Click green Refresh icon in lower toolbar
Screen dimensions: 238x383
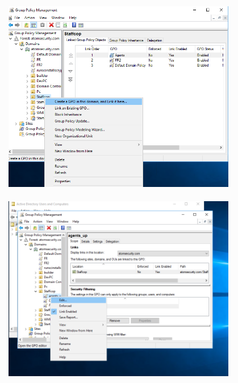click(x=55, y=227)
